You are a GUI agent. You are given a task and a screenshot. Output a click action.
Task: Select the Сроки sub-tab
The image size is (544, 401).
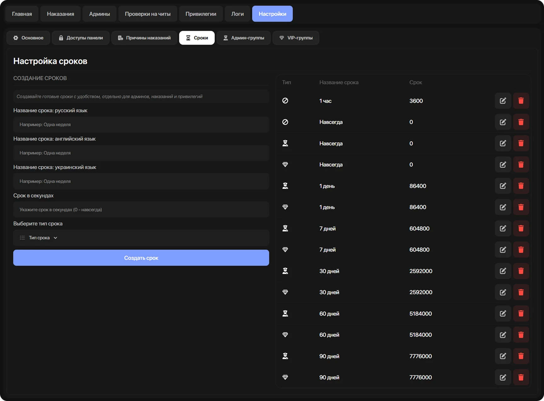(197, 38)
